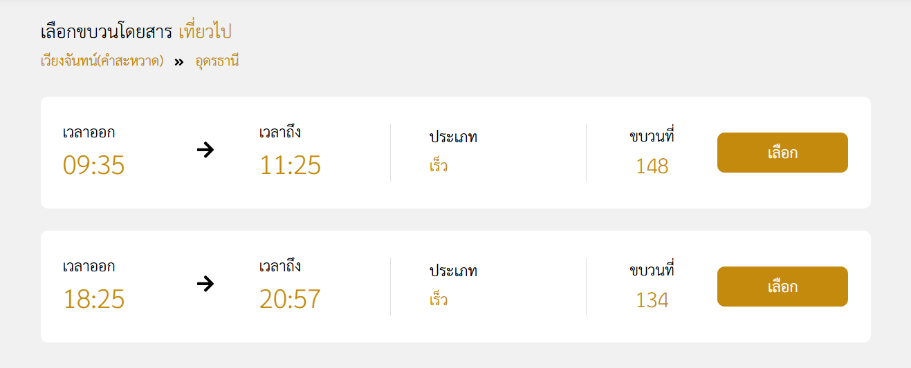Viewport: 911px width, 368px height.
Task: Click the arrow icon in the 18:25 row
Action: (x=205, y=283)
